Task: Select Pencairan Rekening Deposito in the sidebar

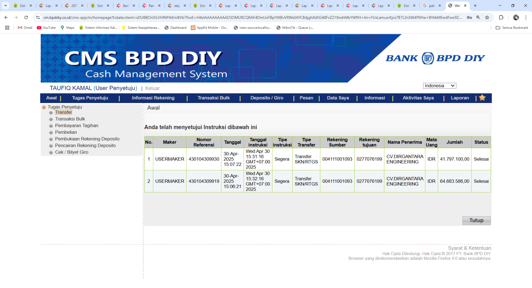Action: click(85, 146)
